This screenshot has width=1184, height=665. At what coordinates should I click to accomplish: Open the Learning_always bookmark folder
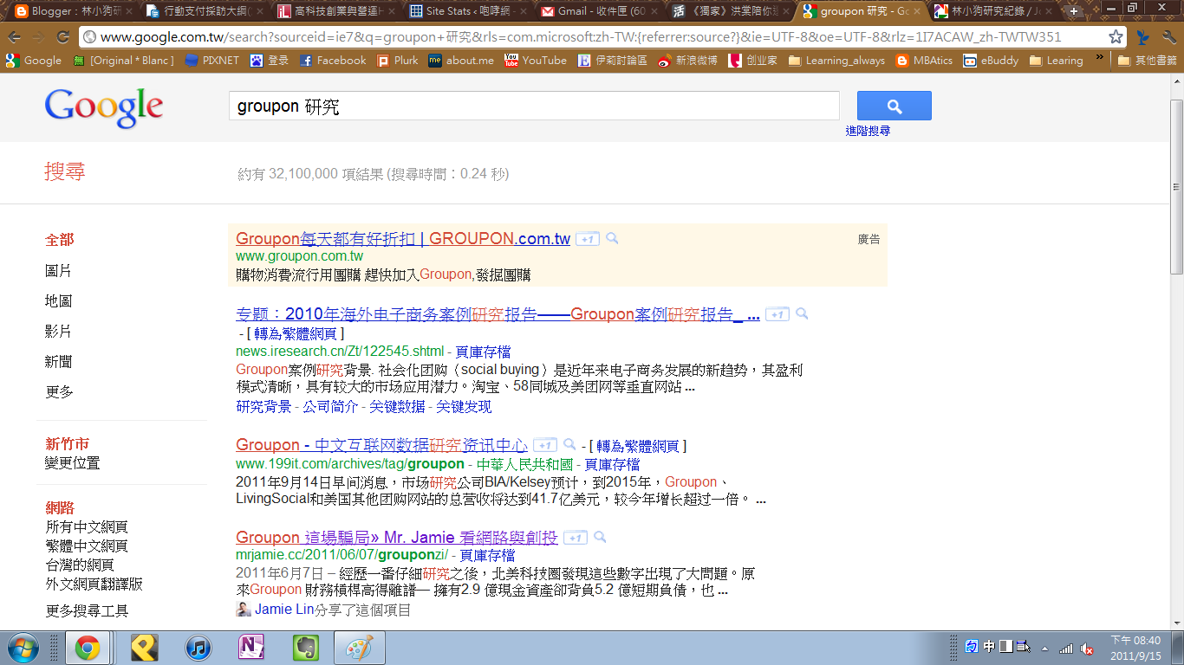pyautogui.click(x=836, y=61)
